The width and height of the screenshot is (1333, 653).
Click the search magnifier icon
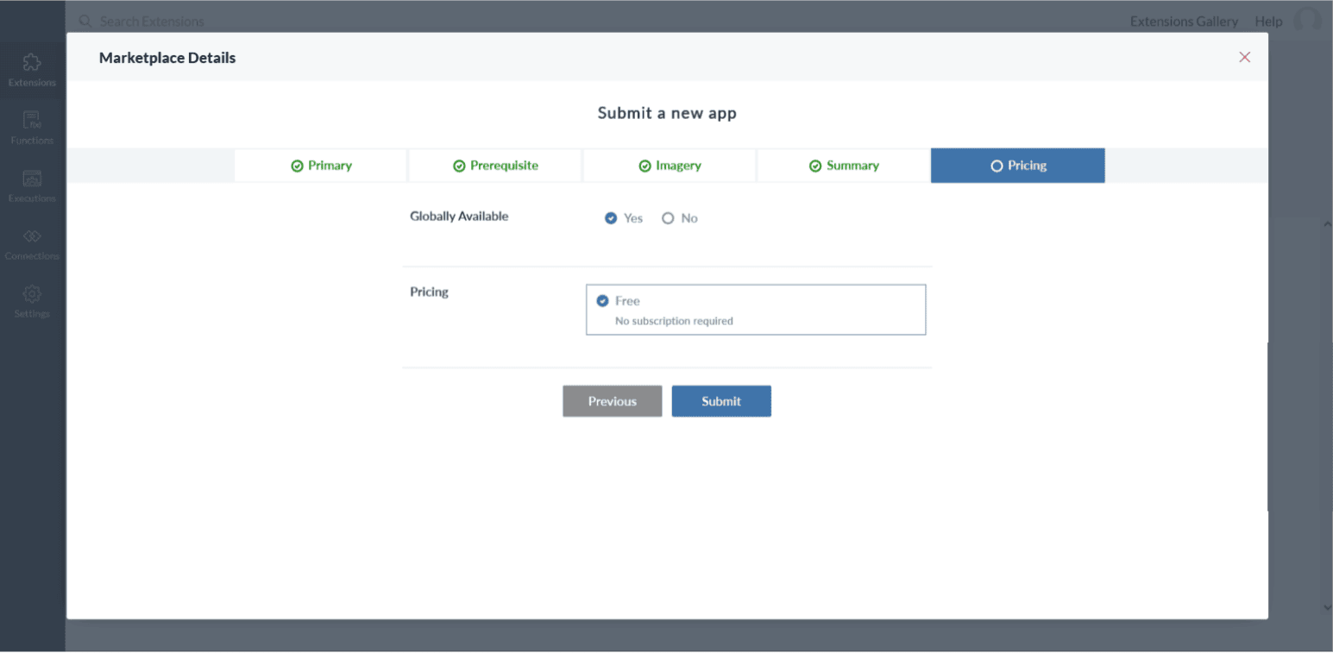click(85, 21)
